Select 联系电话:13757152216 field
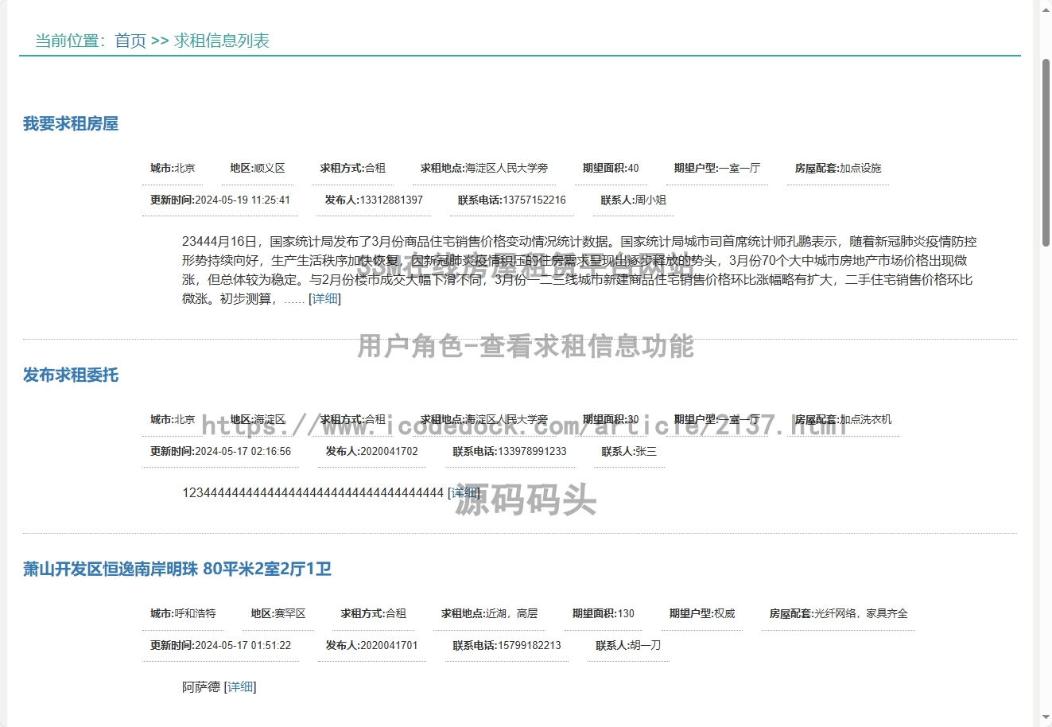 (512, 200)
